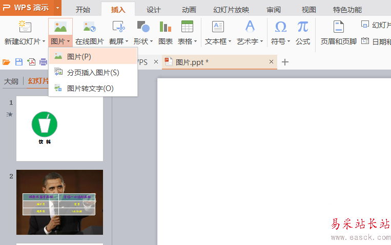Viewport: 391px width, 245px height.
Task: Click the animation star marker on slide 1
Action: (x=9, y=114)
